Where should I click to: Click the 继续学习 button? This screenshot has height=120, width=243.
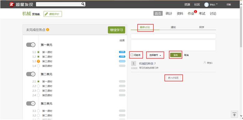click(x=117, y=30)
